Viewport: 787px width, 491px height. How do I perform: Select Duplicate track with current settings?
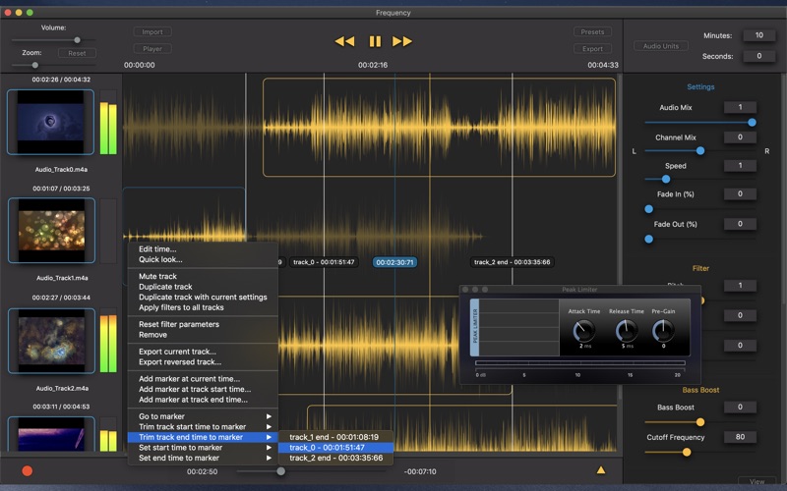click(203, 298)
